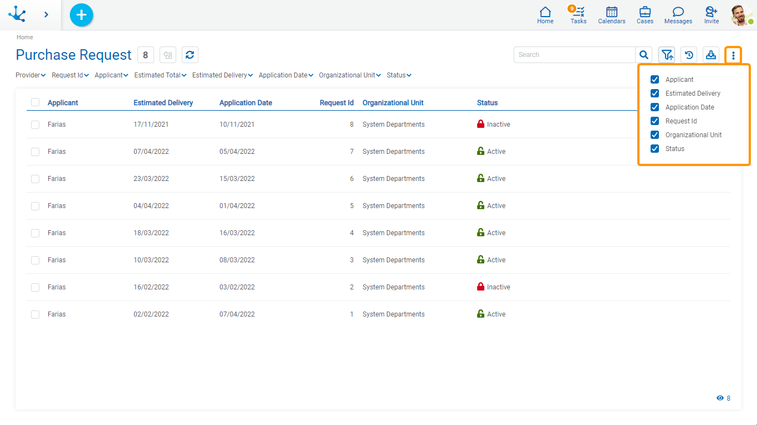Click the Home breadcrumb link
This screenshot has height=425, width=757.
click(x=25, y=37)
